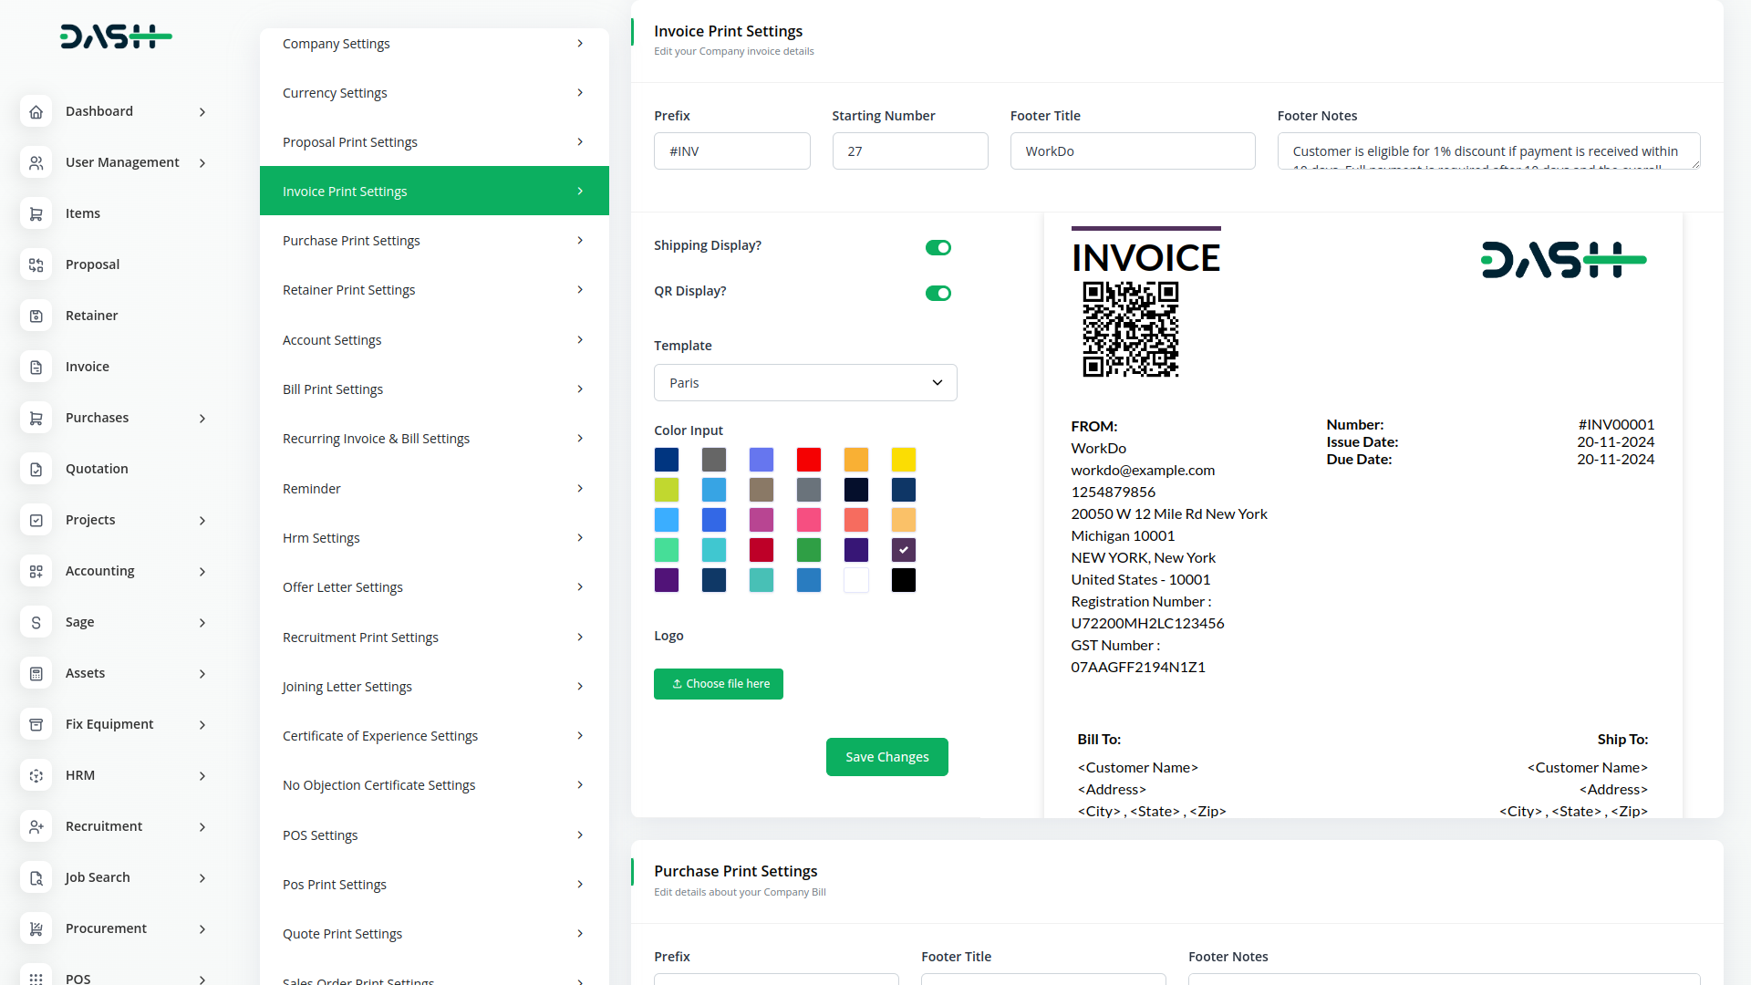Image resolution: width=1751 pixels, height=985 pixels.
Task: Click the Footer Title field WorkDo
Action: [1133, 151]
